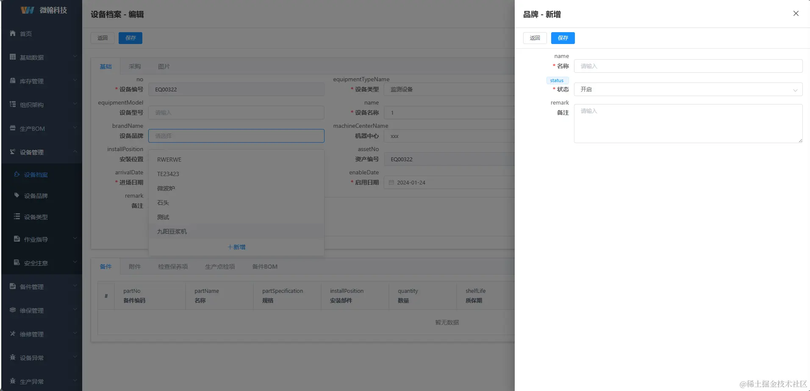This screenshot has height=391, width=810.
Task: Select the 备件 tab
Action: 105,267
